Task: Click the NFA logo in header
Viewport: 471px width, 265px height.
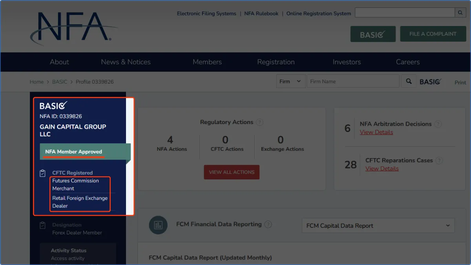Action: (73, 27)
